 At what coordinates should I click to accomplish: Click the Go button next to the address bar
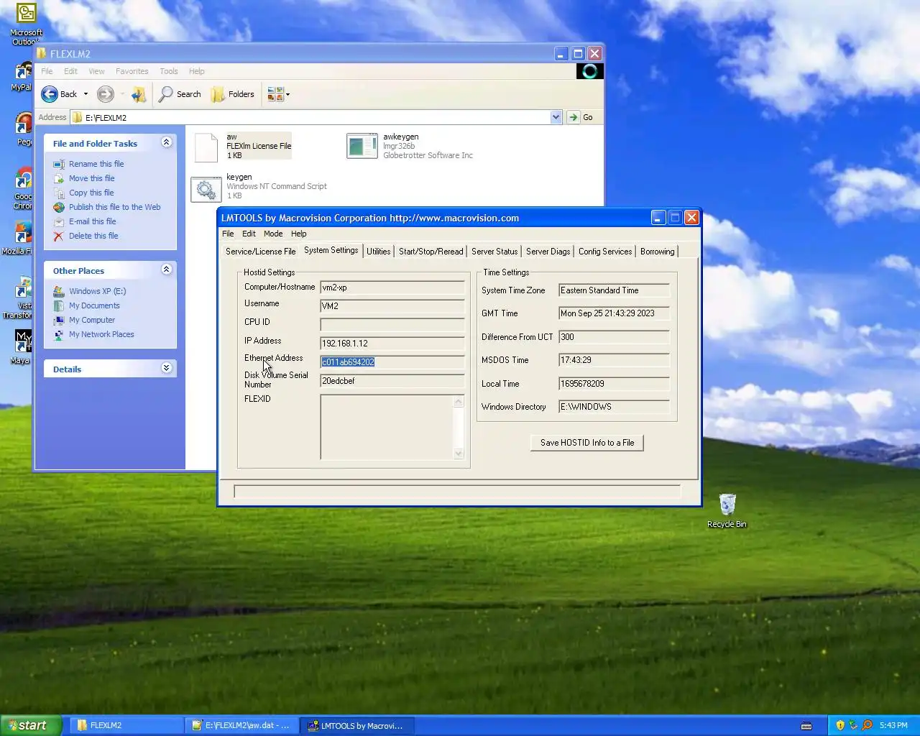tap(583, 117)
